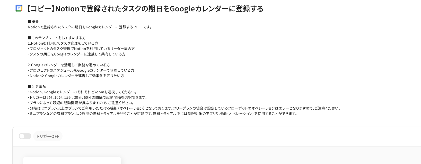Click the note starting with 分岐はミニプラン以上
Image resolution: width=421 pixels, height=164 pixels.
tap(185, 108)
